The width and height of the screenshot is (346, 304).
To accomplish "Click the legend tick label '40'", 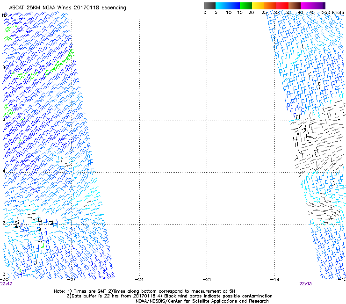I will click(x=300, y=13).
